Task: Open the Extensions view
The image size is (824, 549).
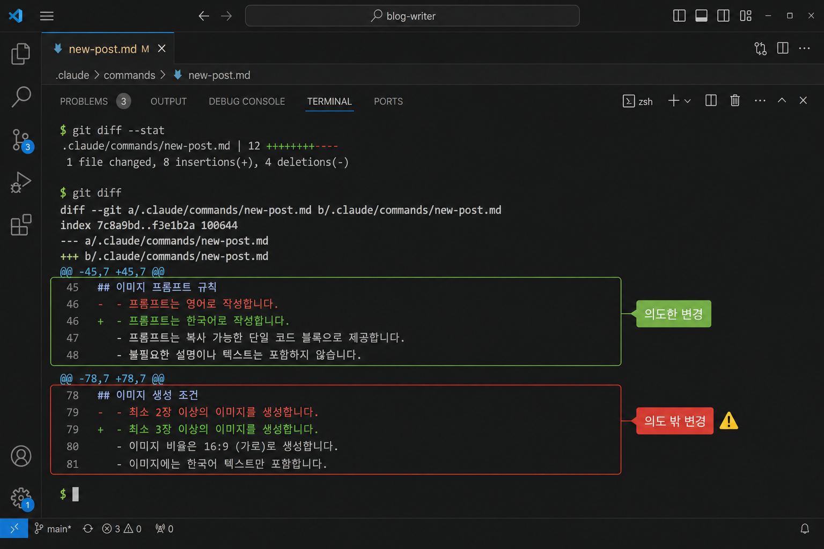Action: pos(20,225)
